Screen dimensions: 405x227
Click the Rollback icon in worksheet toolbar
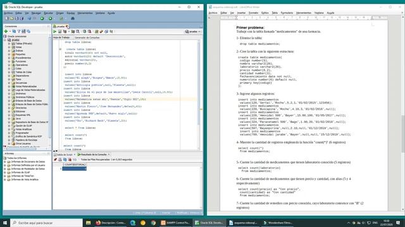tap(89, 32)
